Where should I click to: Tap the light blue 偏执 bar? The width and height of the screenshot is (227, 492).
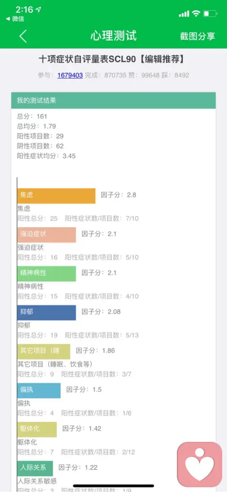(39, 390)
